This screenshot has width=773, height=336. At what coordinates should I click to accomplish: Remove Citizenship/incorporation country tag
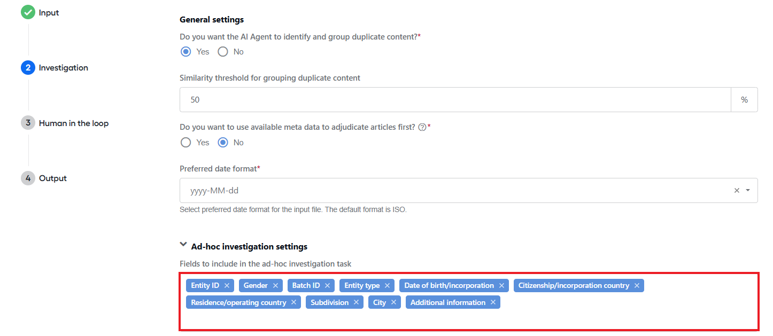pos(637,286)
